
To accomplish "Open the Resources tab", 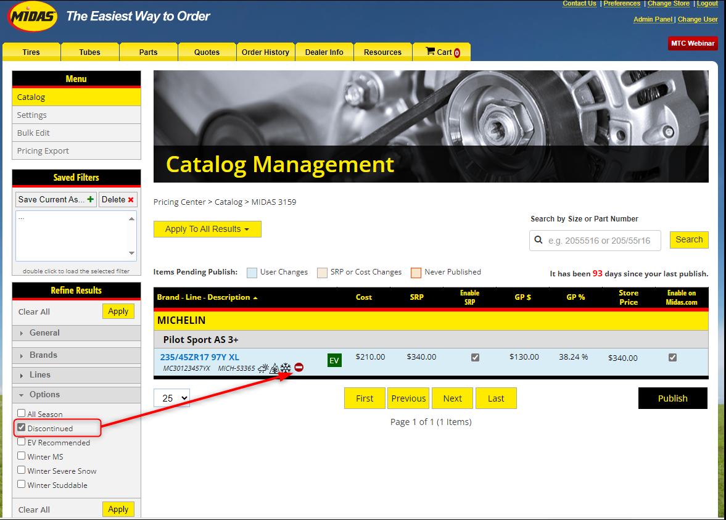I will pyautogui.click(x=382, y=52).
